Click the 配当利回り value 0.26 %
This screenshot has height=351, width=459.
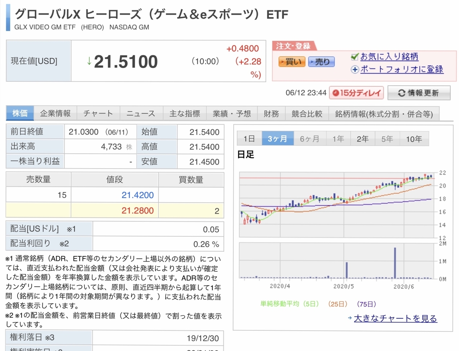pyautogui.click(x=206, y=244)
